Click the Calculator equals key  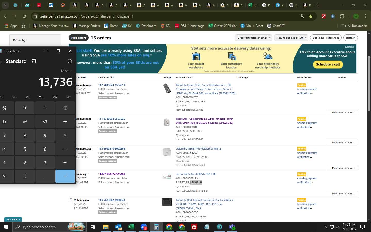[x=65, y=176]
